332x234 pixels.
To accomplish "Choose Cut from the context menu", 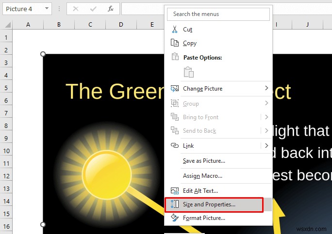I will 218,30.
